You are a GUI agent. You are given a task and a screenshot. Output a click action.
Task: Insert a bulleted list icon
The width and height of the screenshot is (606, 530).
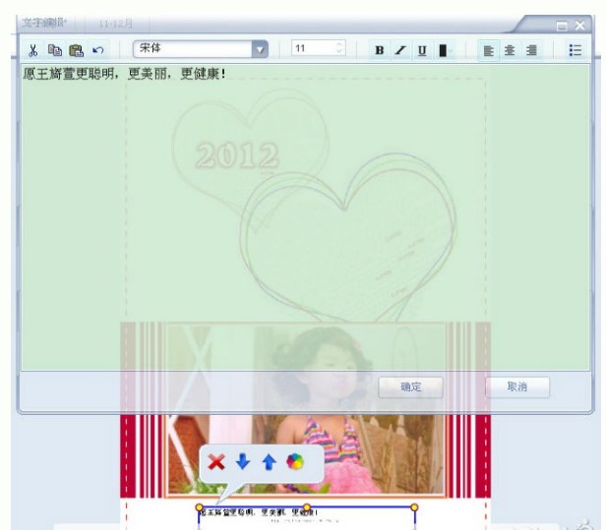coord(576,49)
